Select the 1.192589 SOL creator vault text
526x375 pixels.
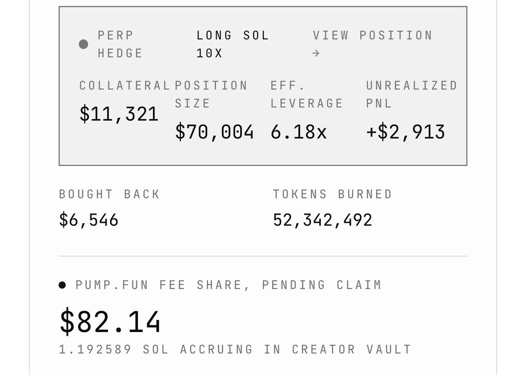pyautogui.click(x=235, y=349)
